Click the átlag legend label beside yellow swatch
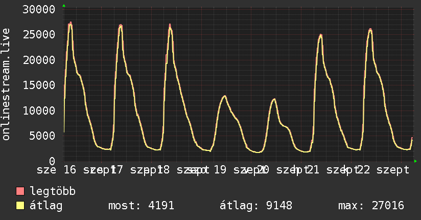The image size is (421, 220). [x=46, y=206]
